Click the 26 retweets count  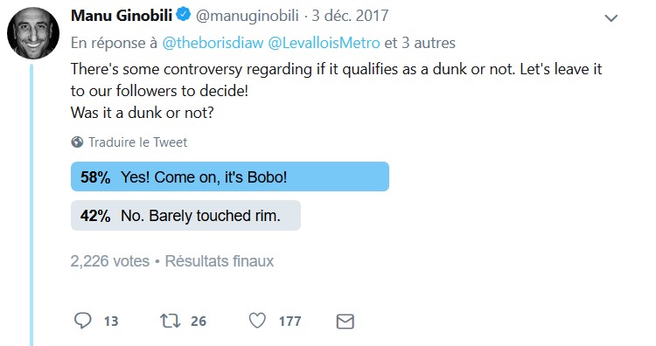click(x=199, y=322)
